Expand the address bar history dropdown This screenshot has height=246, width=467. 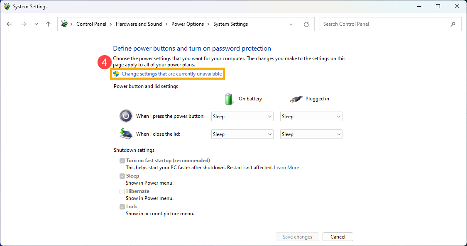(291, 24)
